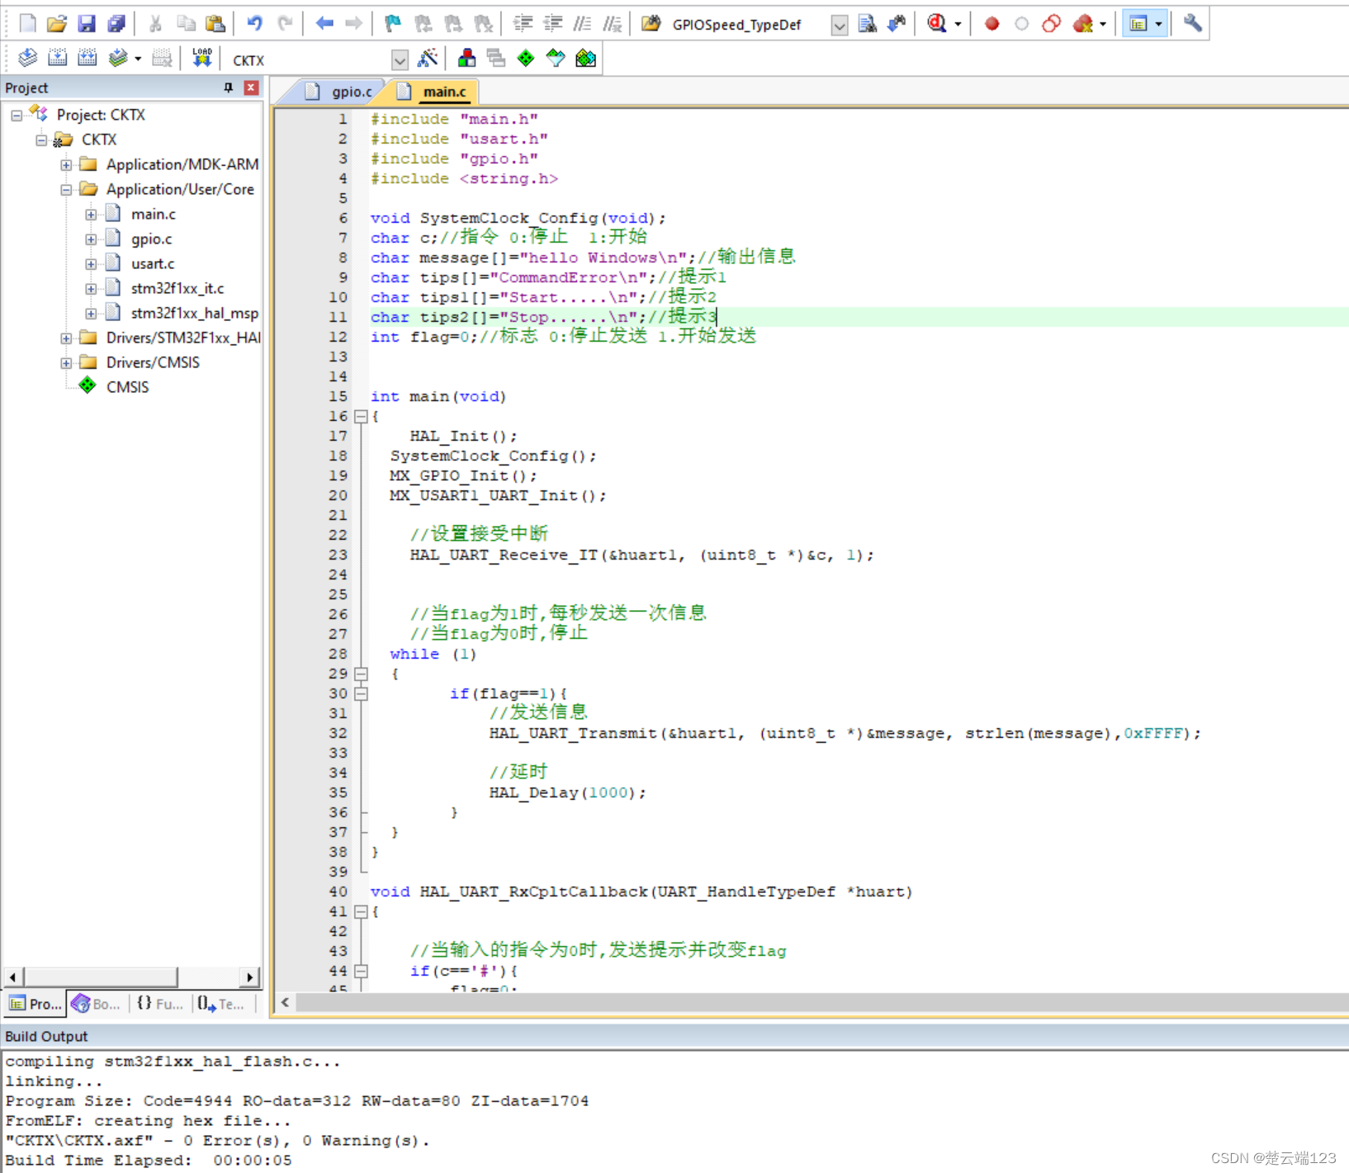The width and height of the screenshot is (1349, 1173).
Task: Switch to the Functions panel tab
Action: [x=160, y=1004]
